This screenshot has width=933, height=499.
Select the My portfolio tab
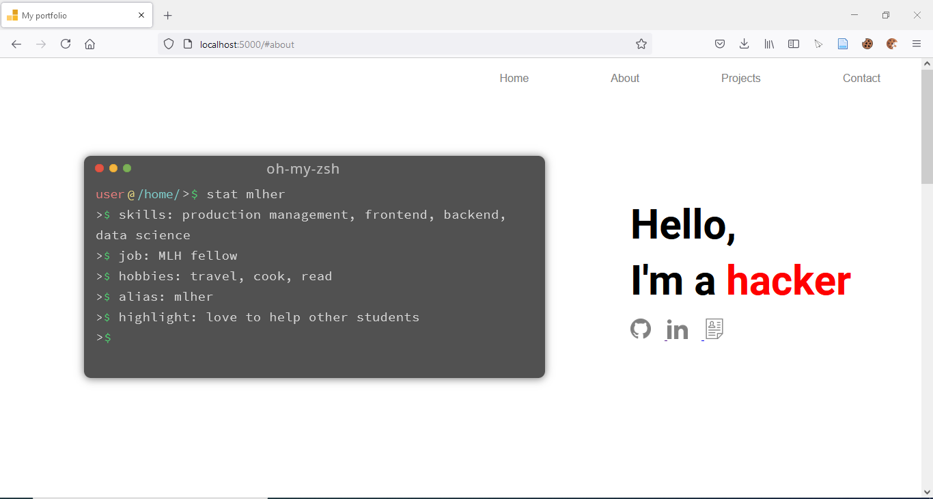pos(76,15)
